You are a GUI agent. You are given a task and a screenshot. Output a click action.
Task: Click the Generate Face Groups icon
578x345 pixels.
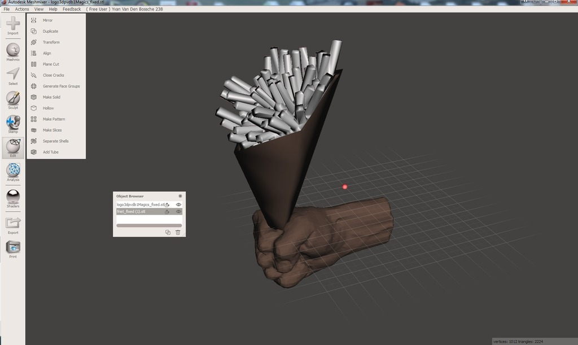33,86
